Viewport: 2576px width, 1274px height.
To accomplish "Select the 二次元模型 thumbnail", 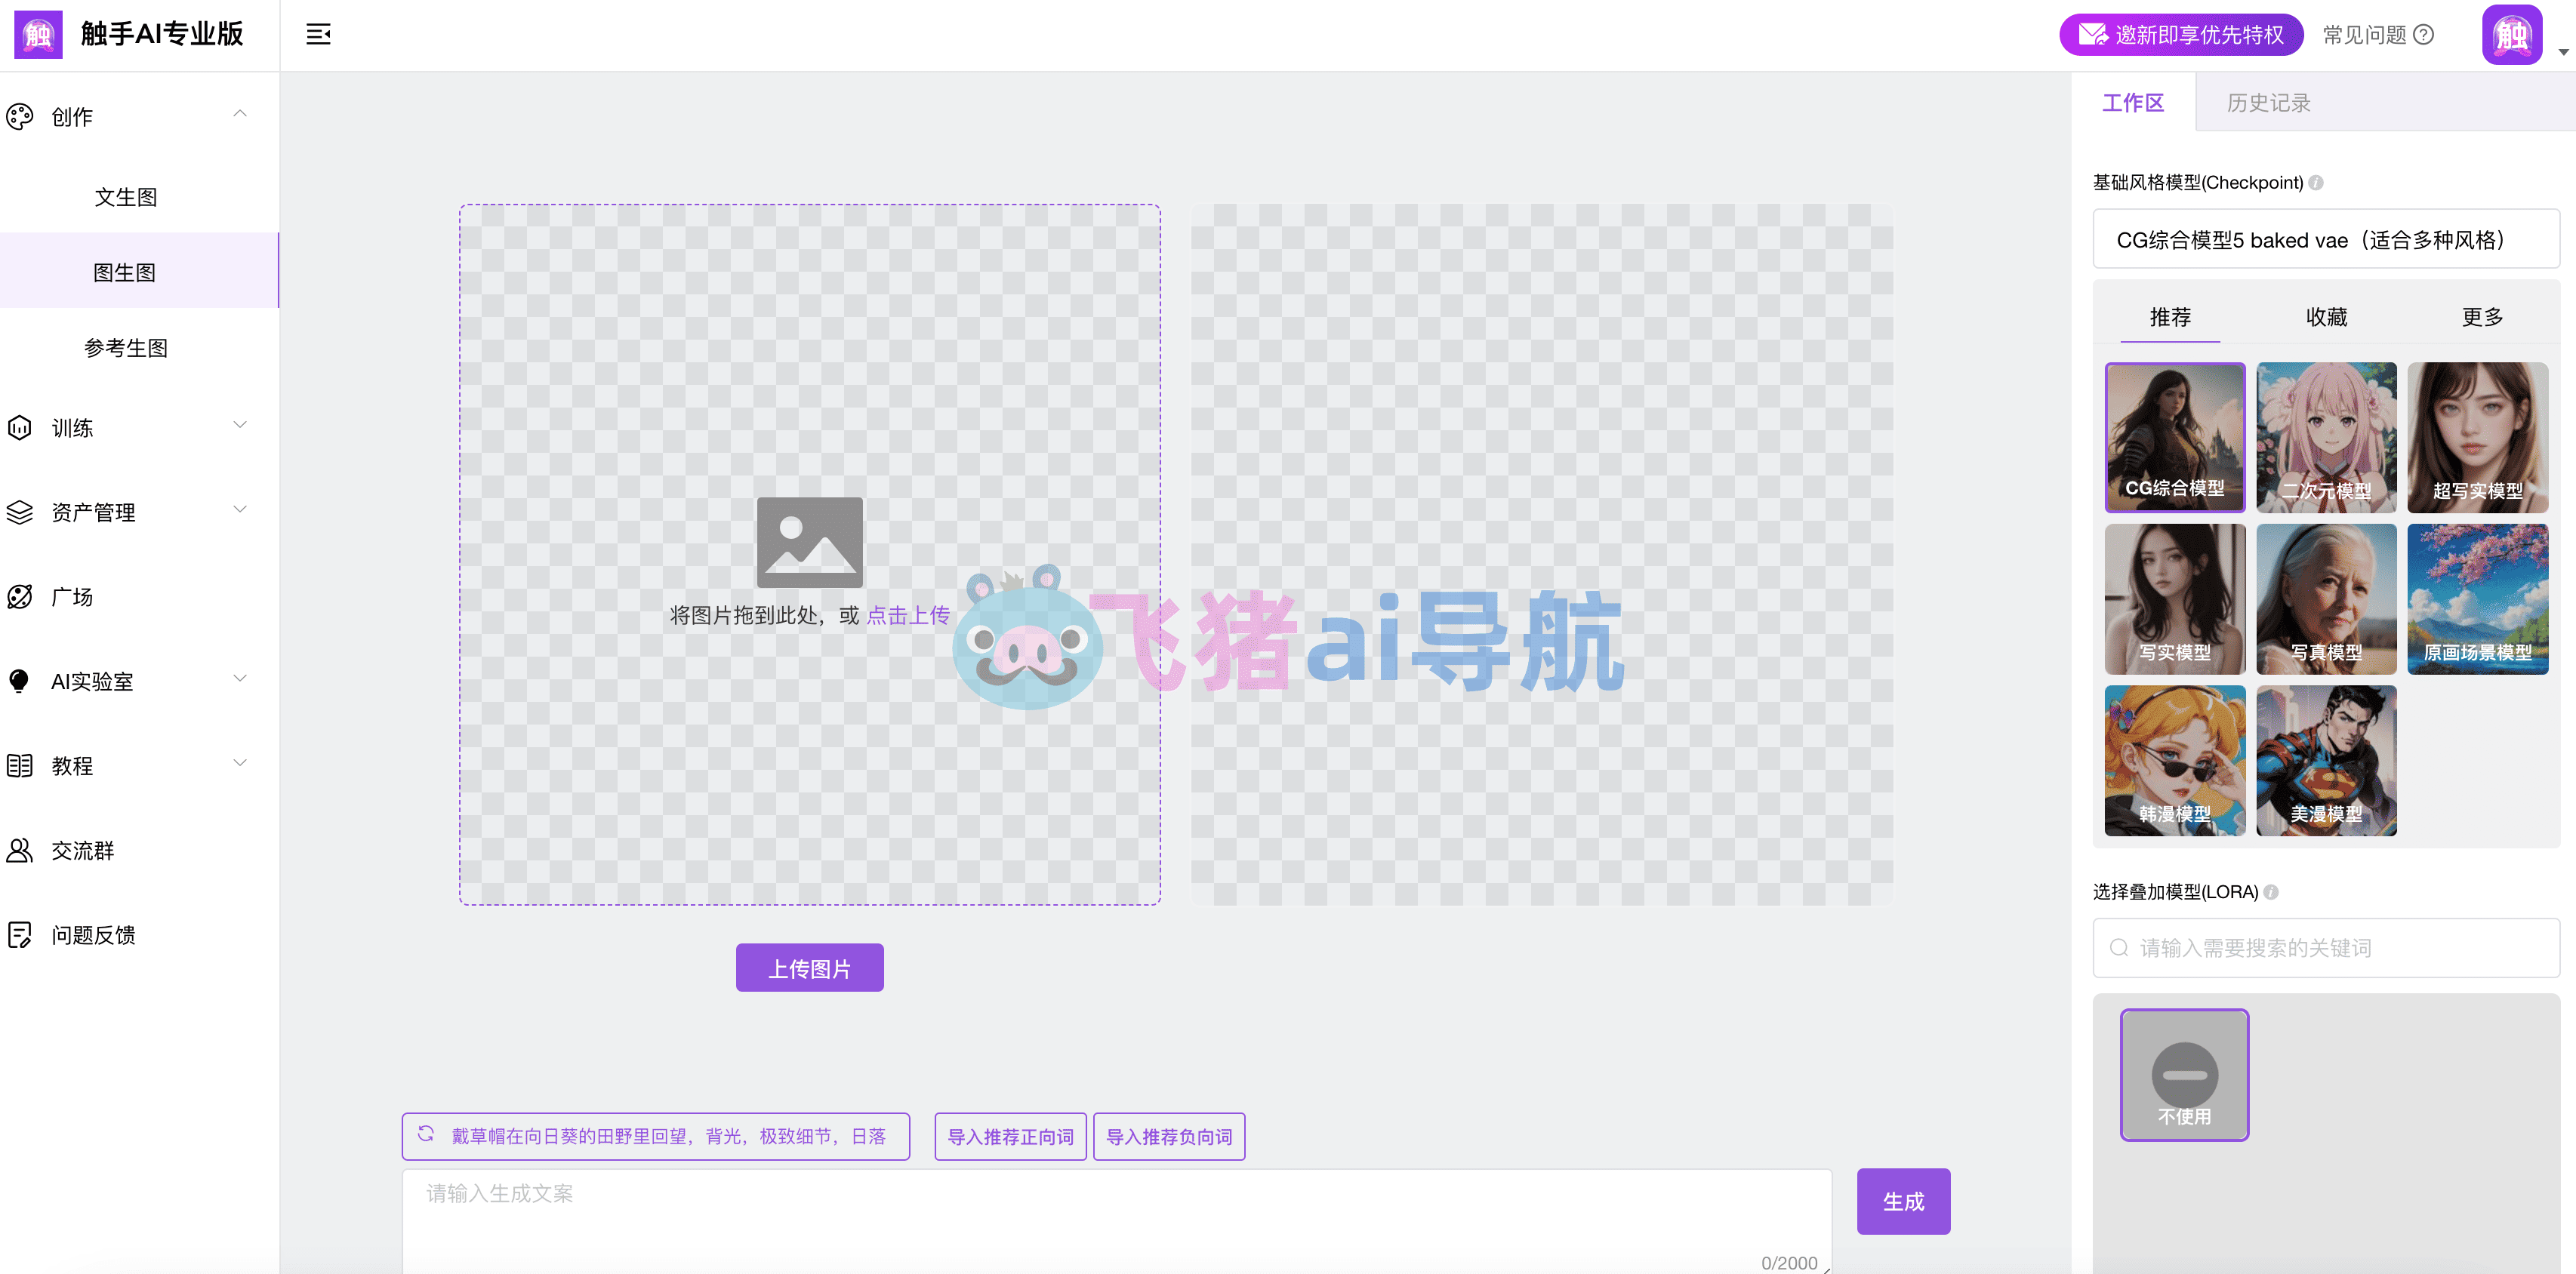I will click(2326, 437).
